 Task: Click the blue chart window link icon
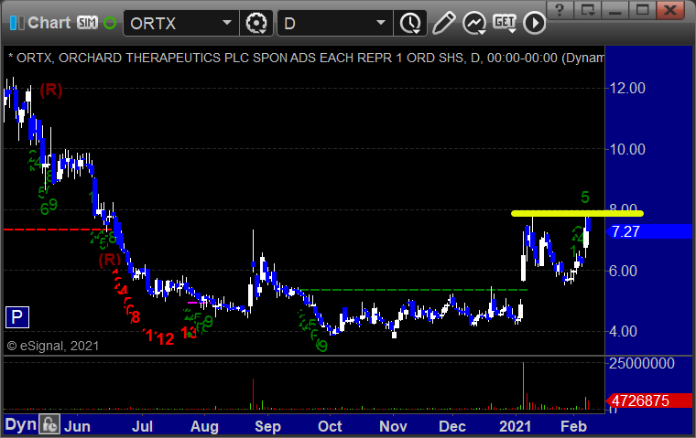pos(16,23)
